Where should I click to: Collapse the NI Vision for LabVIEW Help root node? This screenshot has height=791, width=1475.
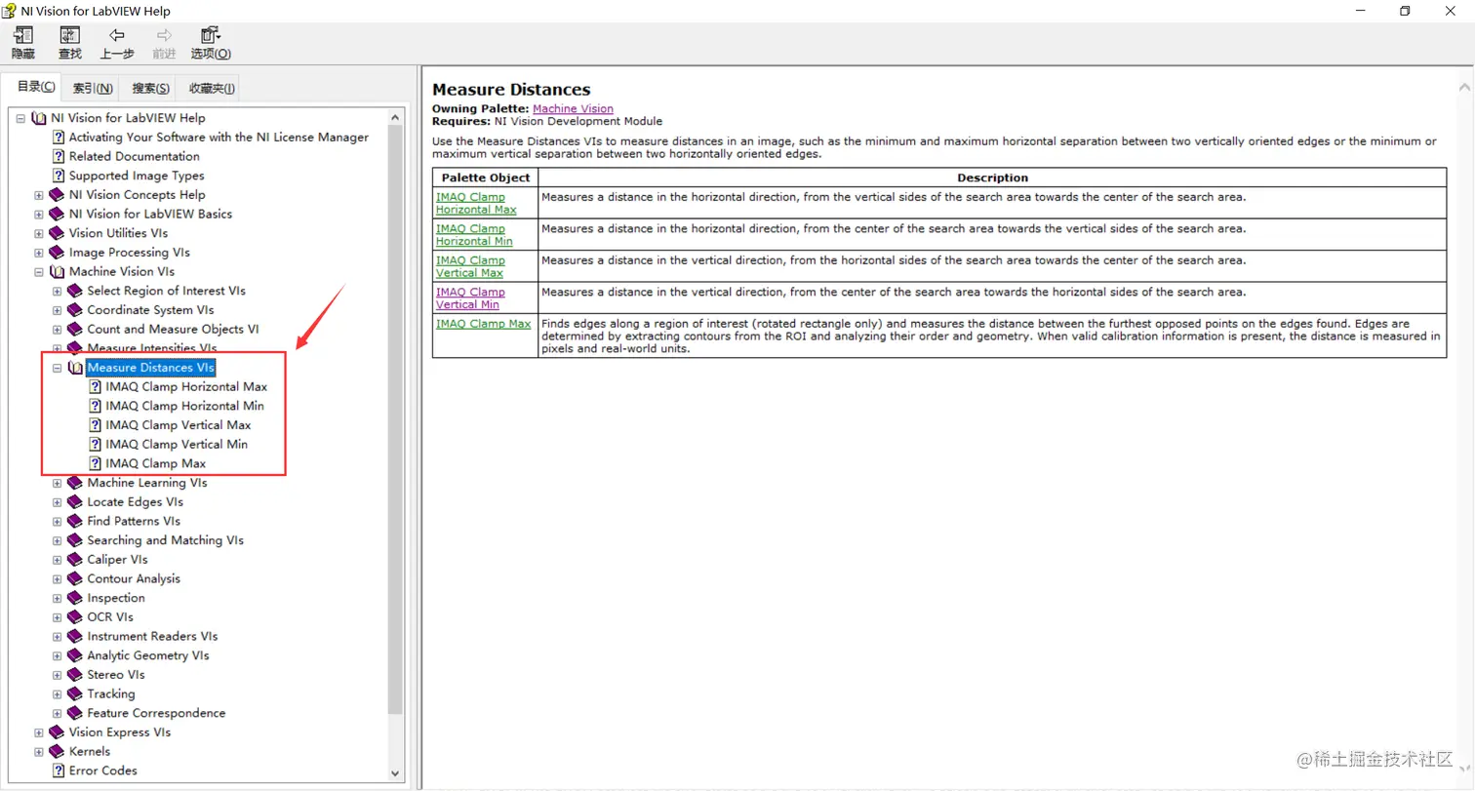[20, 118]
